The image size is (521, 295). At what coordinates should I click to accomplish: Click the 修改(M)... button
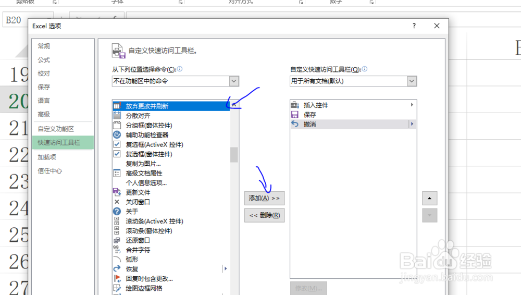[x=308, y=288]
